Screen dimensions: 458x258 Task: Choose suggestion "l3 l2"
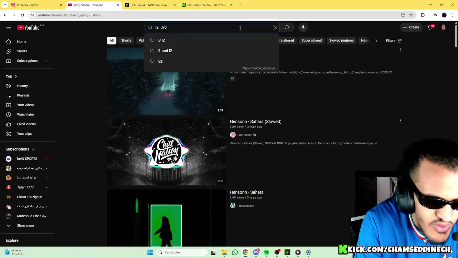(211, 40)
